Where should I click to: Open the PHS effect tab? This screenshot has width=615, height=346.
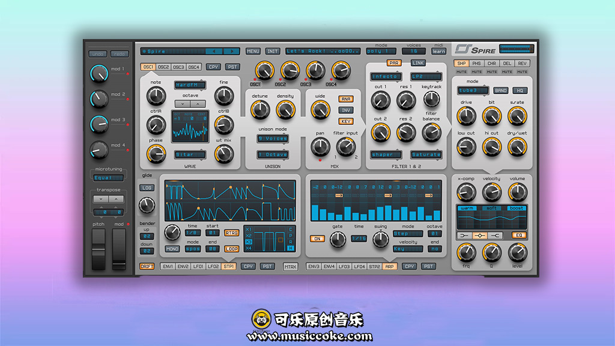click(x=476, y=63)
